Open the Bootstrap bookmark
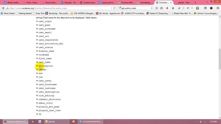Viewport: 221px width, 124px height. point(58,13)
